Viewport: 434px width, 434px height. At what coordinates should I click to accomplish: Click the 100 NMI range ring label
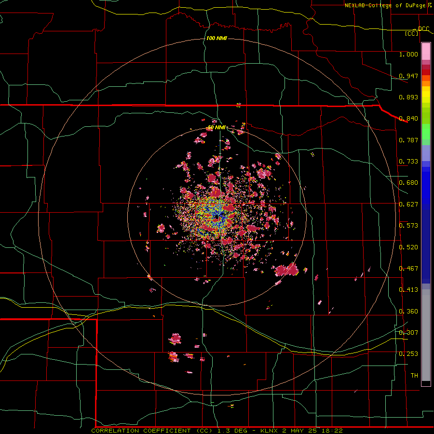click(x=217, y=38)
